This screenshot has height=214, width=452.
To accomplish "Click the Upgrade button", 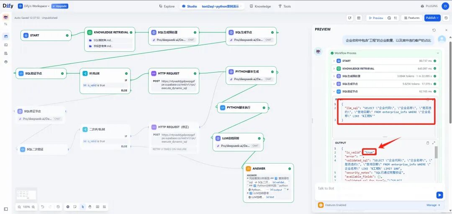I will pos(60,6).
